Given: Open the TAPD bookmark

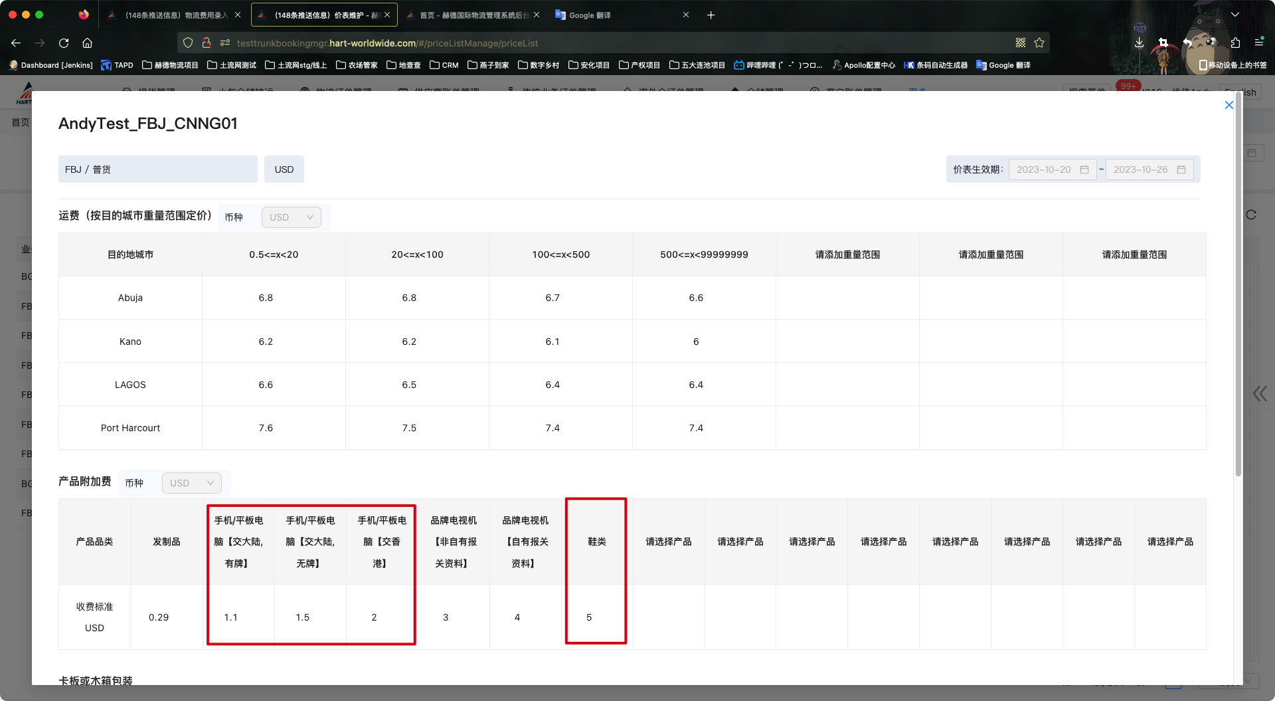Looking at the screenshot, I should (117, 65).
